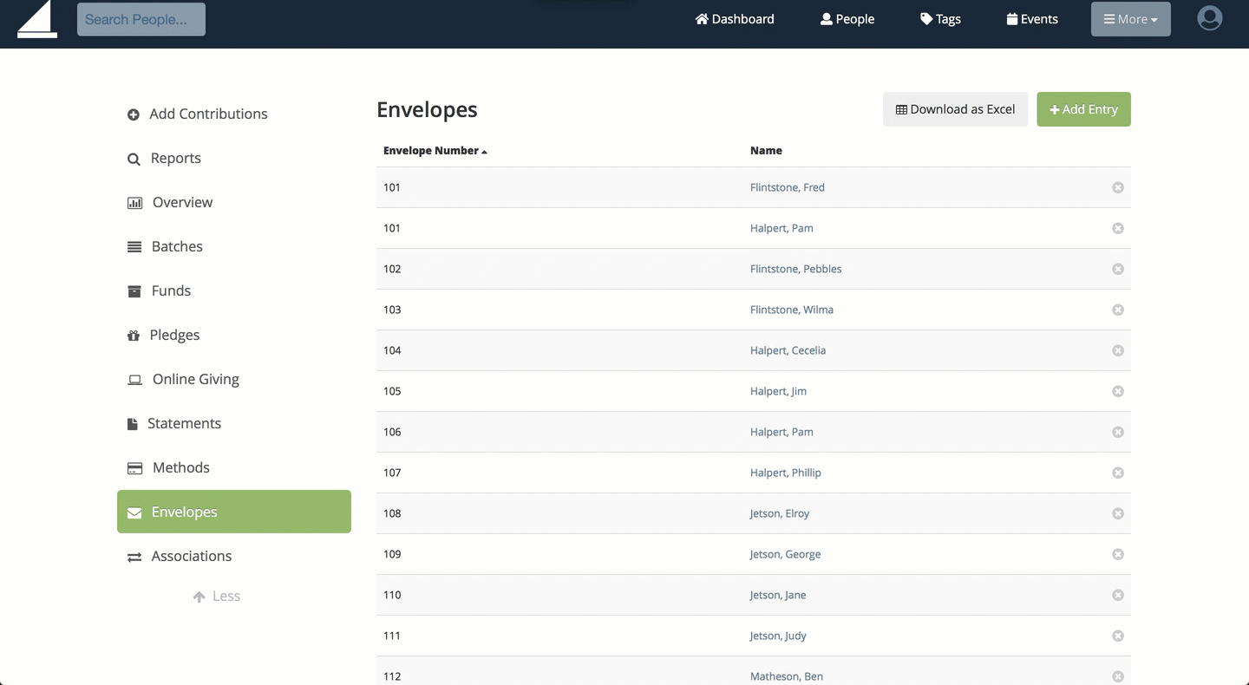Delete the envelope 105 Jim Halpert row
This screenshot has height=685, width=1249.
click(1117, 391)
